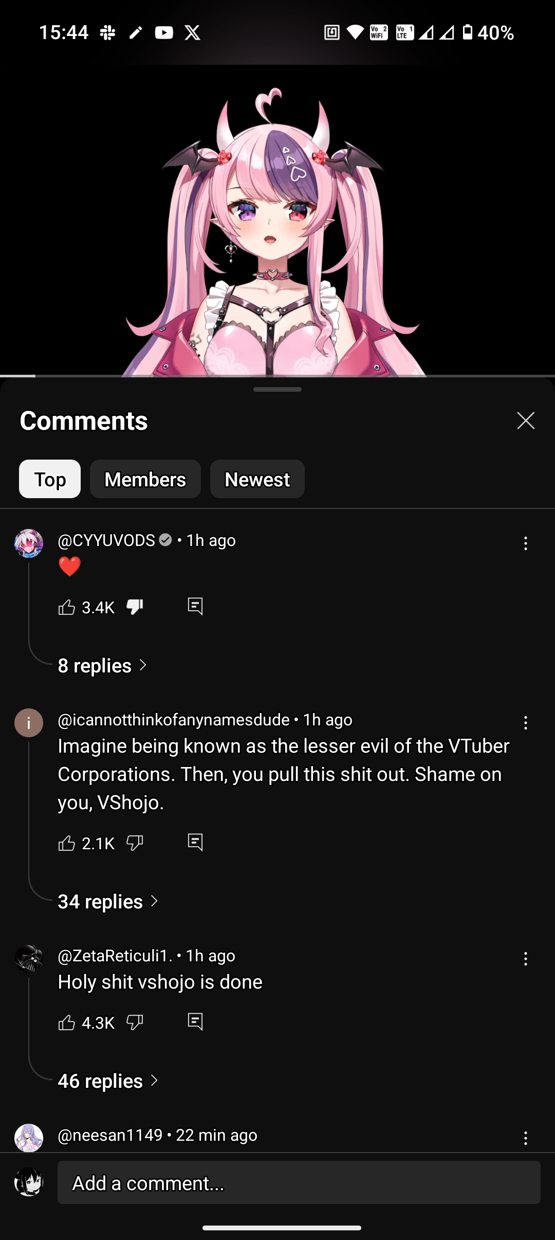Open options menu for @neesan1149 comment
555x1240 pixels.
click(525, 1138)
